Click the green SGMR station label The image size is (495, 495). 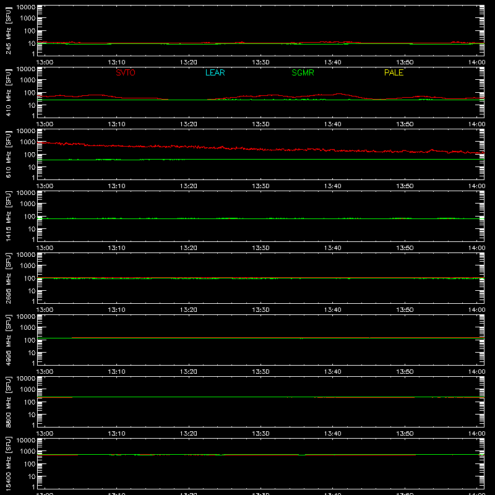click(x=303, y=72)
